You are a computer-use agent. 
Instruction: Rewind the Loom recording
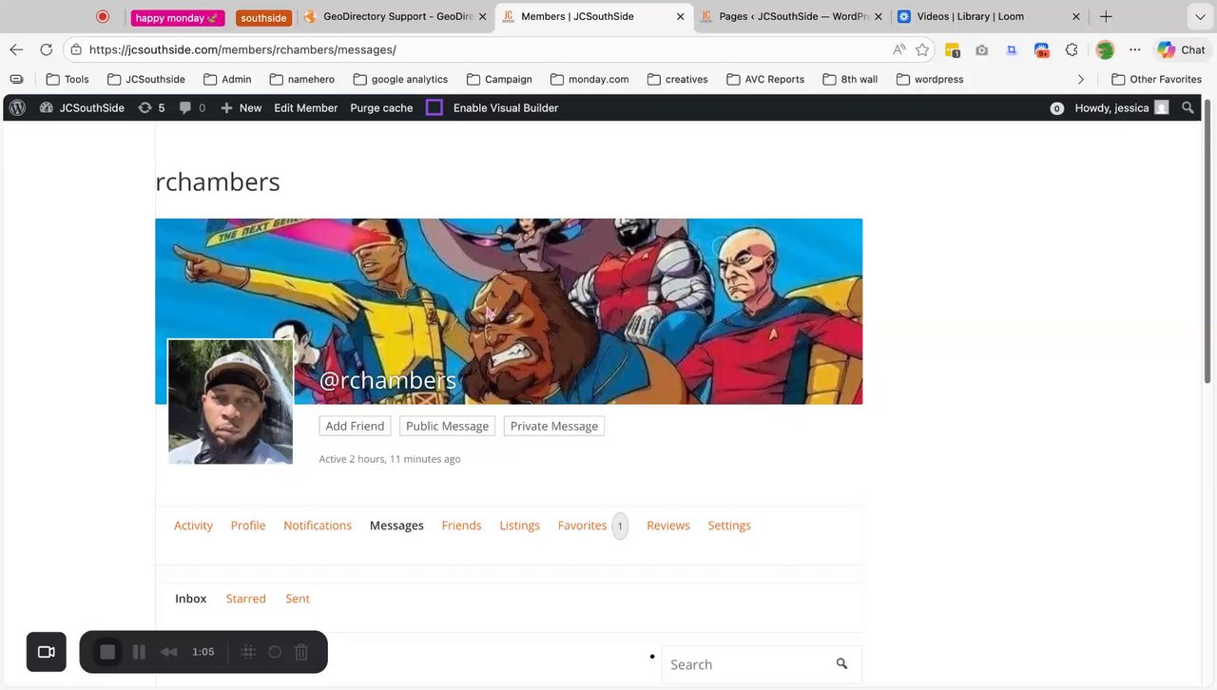(168, 652)
